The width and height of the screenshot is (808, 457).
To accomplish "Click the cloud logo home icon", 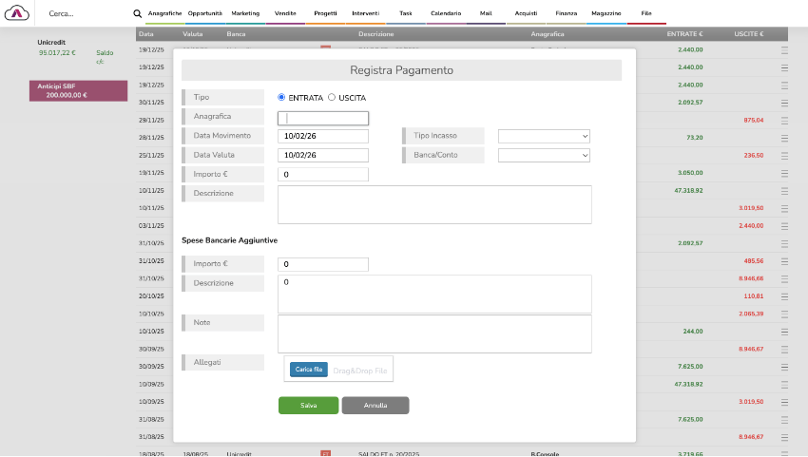I will point(18,14).
